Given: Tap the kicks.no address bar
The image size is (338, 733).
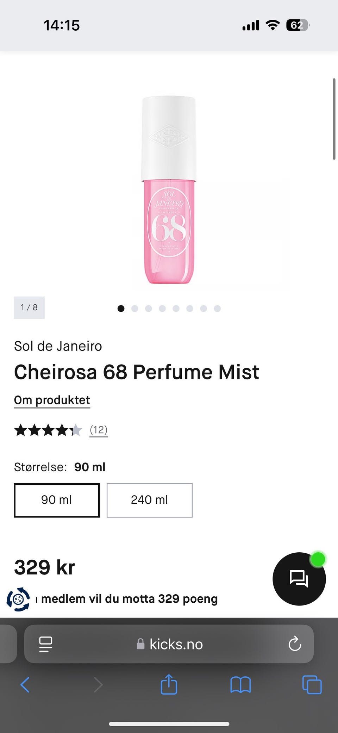Looking at the screenshot, I should click(x=169, y=644).
